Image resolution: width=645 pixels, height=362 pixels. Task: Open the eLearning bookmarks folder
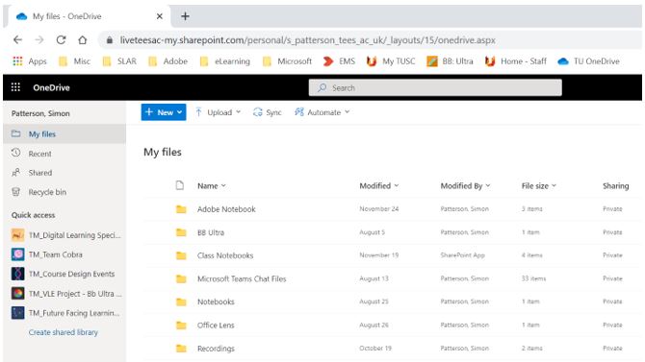click(x=225, y=61)
